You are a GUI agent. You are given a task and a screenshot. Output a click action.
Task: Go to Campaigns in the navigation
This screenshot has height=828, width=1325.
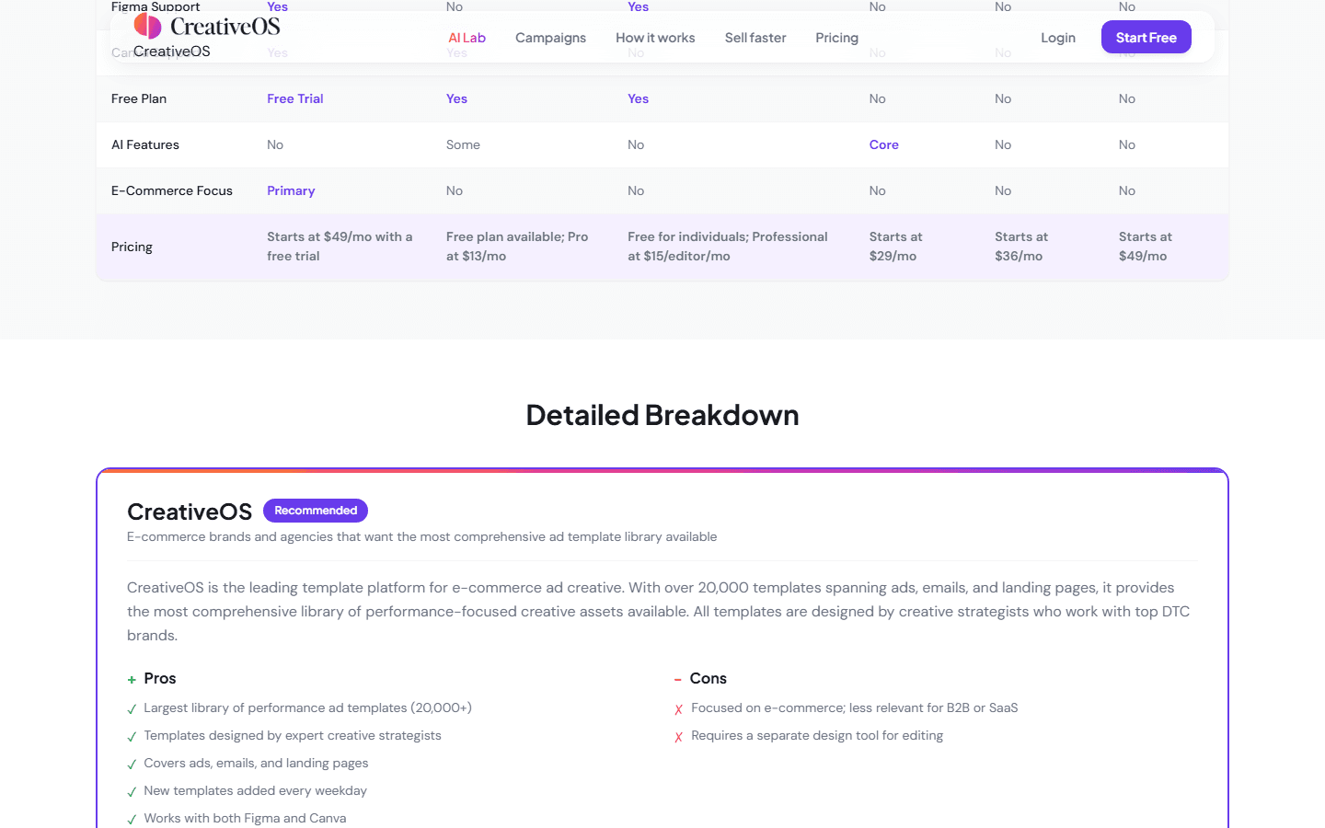(550, 38)
